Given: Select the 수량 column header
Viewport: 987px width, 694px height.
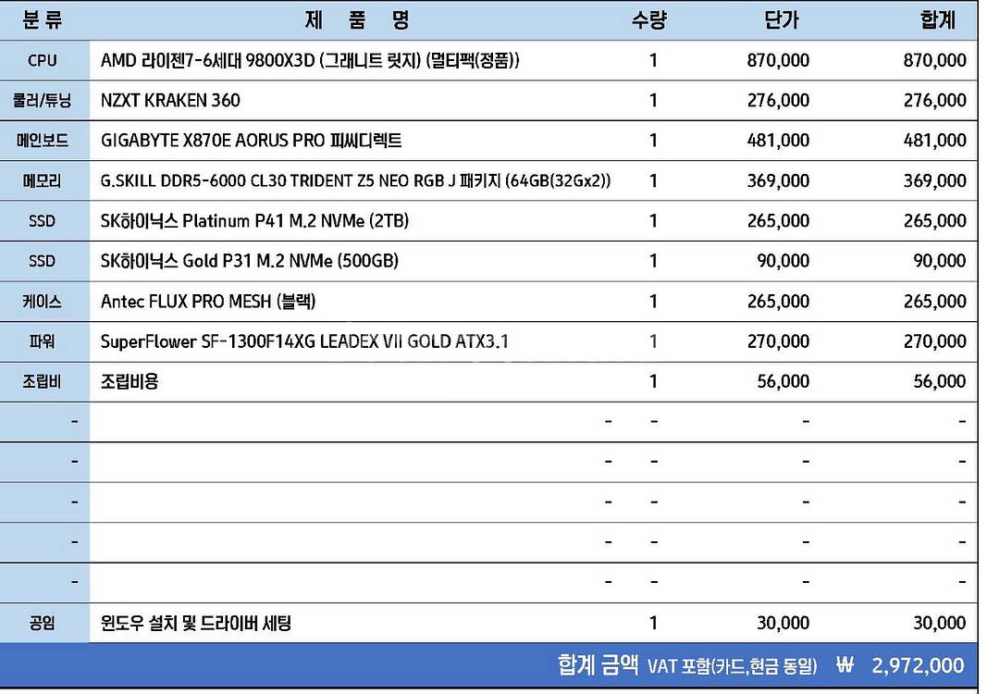Looking at the screenshot, I should coord(649,19).
